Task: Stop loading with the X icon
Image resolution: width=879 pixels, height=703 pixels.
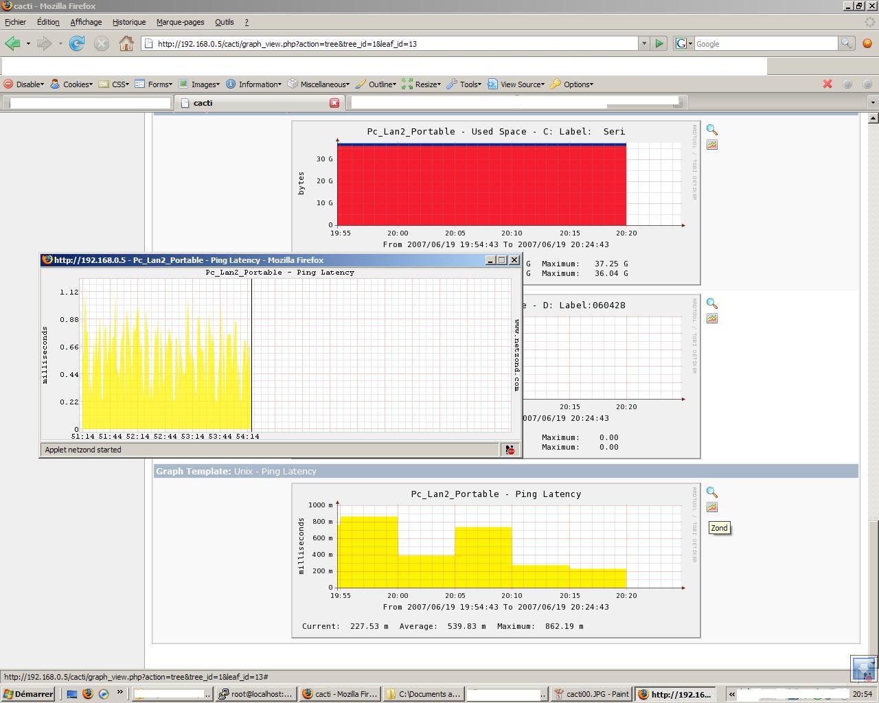Action: (x=102, y=43)
